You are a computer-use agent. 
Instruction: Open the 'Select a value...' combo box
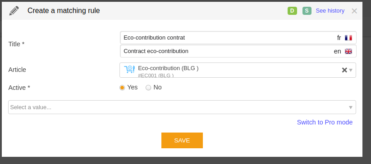coord(182,107)
